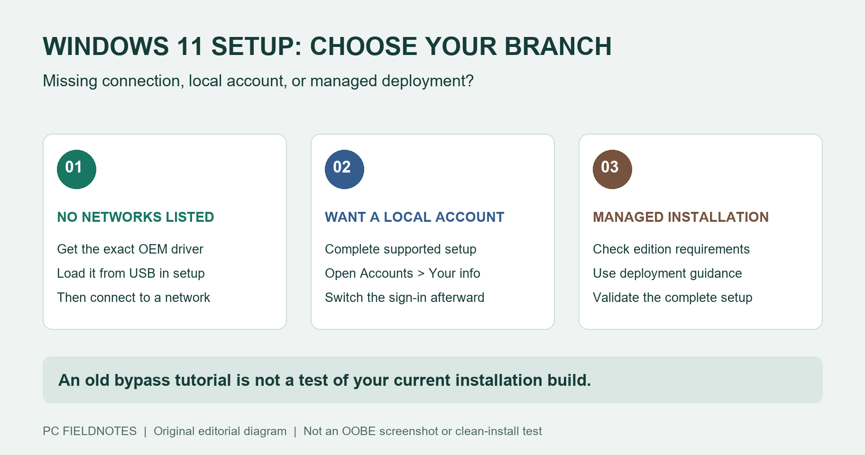
Task: Click the green 01 circle badge
Action: point(76,169)
